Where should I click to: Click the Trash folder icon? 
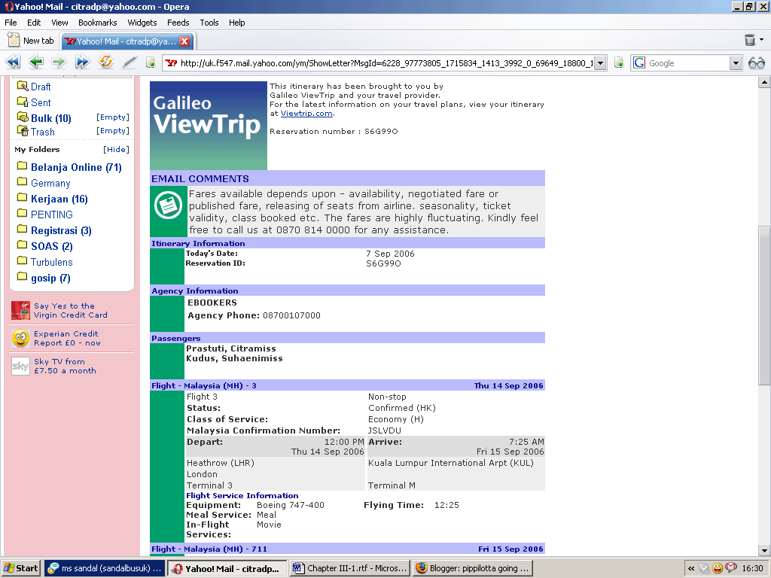(x=23, y=131)
